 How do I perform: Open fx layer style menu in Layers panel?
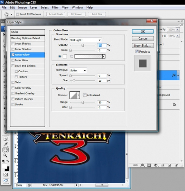pyautogui.click(x=142, y=165)
